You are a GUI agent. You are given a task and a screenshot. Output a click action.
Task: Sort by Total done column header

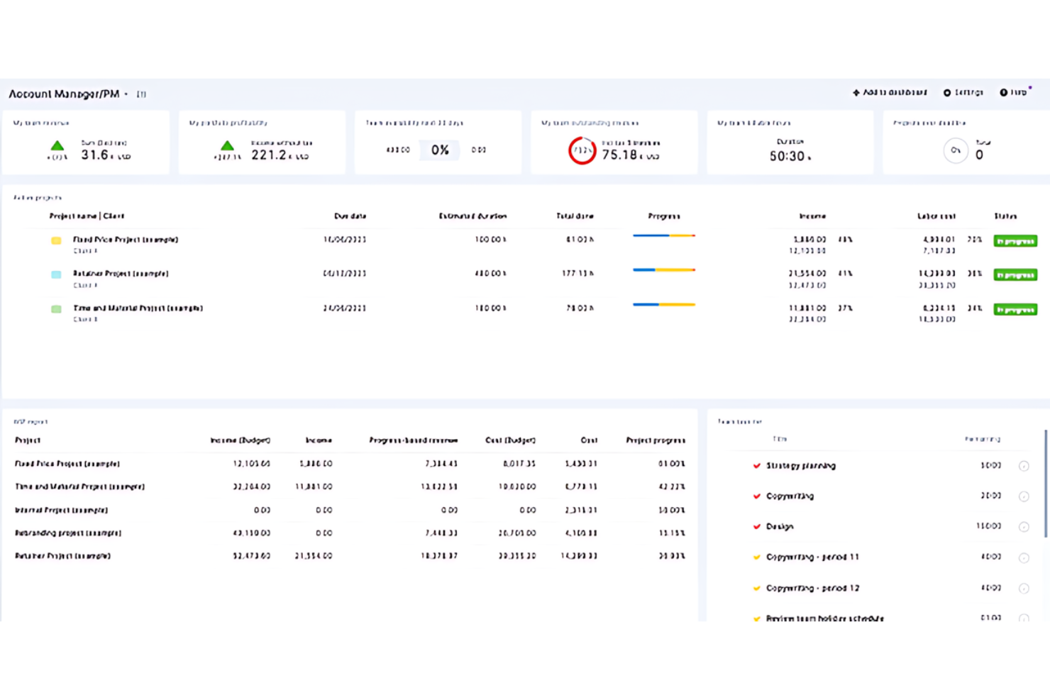coord(575,216)
